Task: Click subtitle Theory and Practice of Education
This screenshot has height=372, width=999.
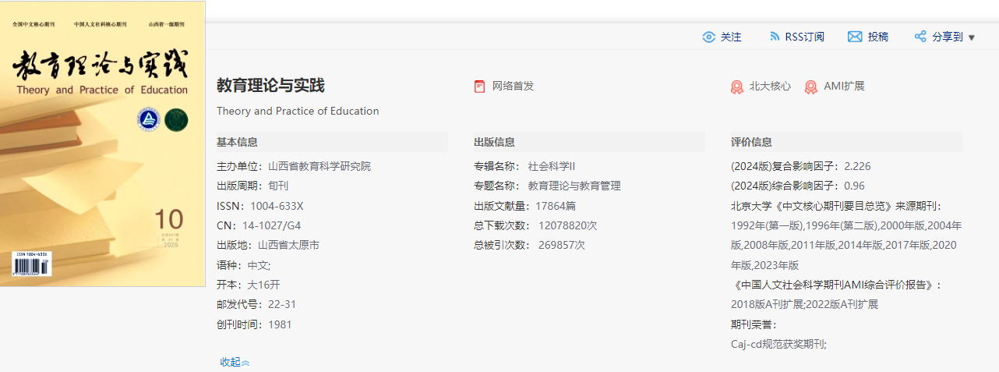Action: (298, 111)
